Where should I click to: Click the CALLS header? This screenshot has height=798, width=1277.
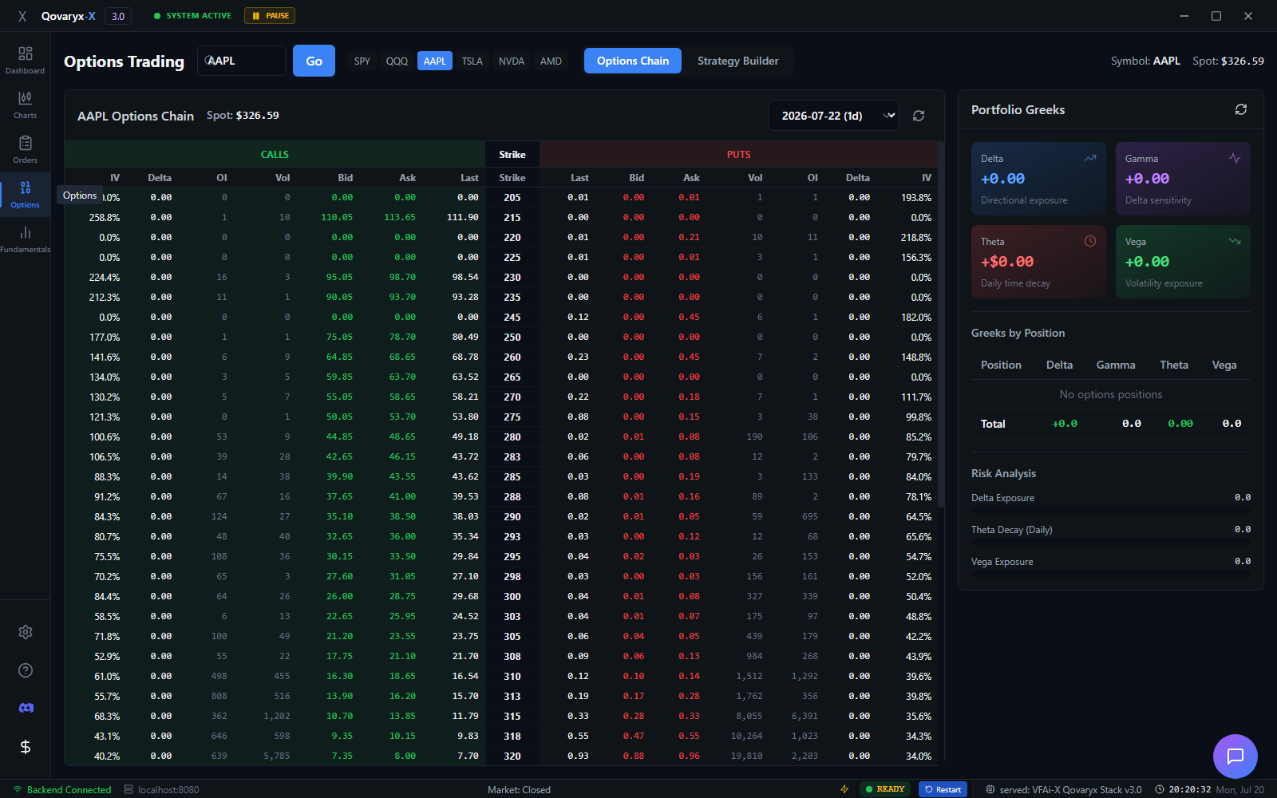275,154
